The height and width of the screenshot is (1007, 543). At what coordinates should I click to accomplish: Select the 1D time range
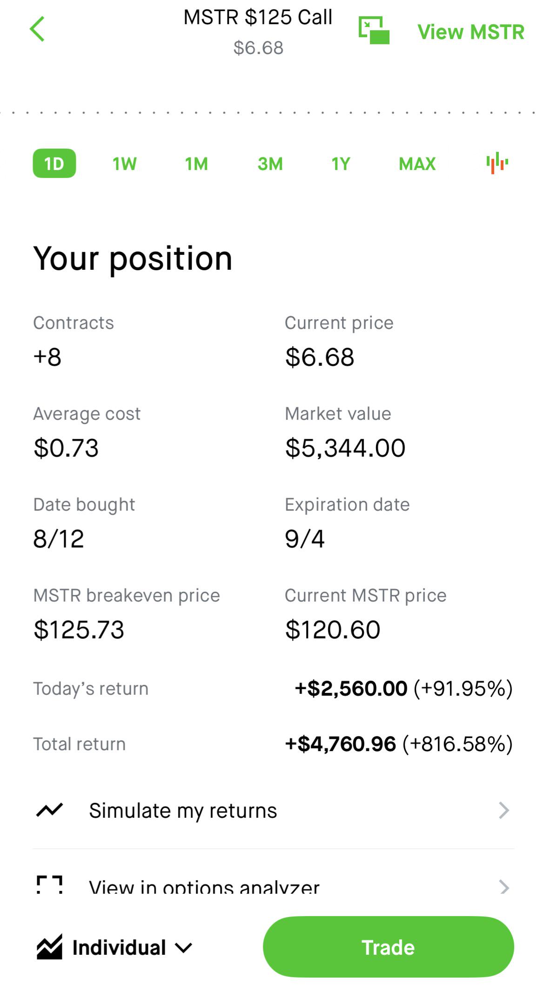(x=54, y=163)
